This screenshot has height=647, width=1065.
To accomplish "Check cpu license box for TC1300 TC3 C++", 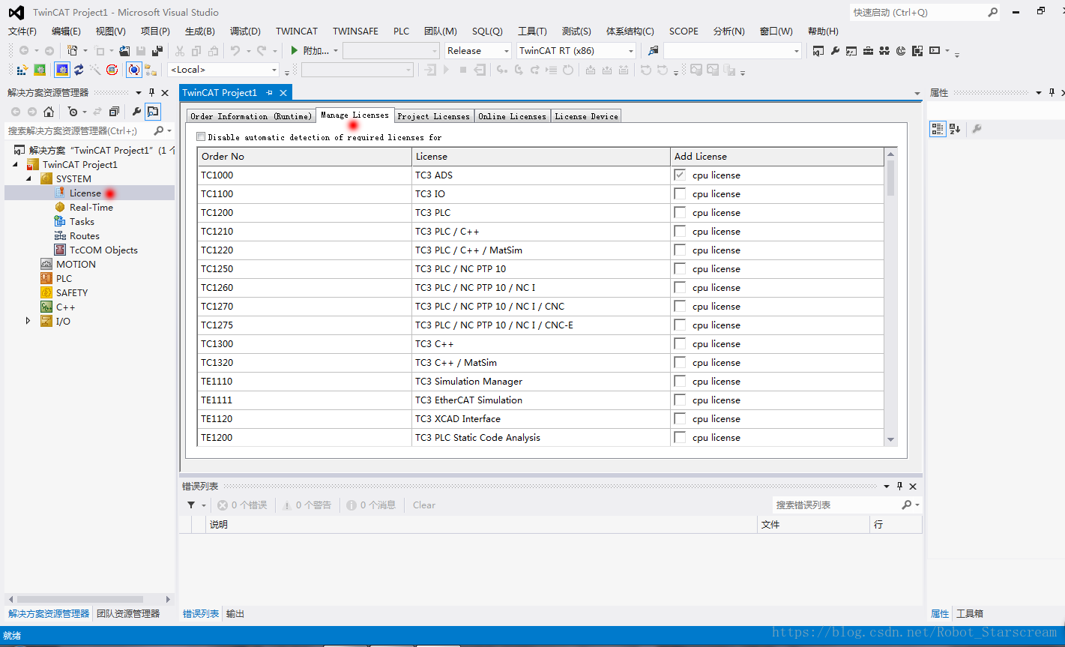I will tap(680, 343).
